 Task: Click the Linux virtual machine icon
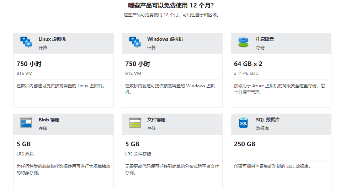pos(26,42)
